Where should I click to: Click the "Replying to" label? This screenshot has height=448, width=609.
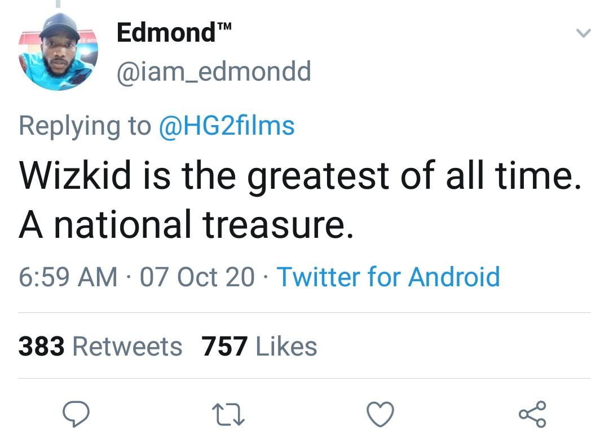(85, 125)
